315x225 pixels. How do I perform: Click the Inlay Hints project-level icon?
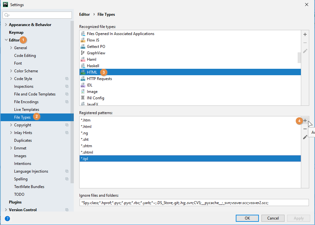67,133
